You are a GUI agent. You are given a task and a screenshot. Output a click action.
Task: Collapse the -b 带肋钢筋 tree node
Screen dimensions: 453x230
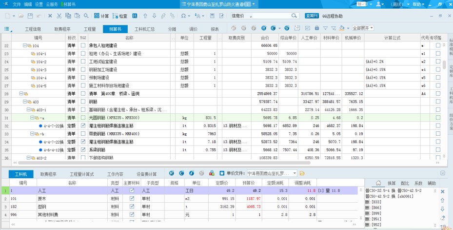click(32, 134)
